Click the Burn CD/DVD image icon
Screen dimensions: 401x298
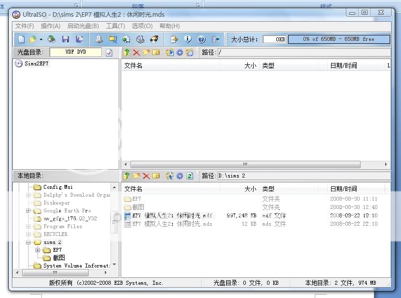coord(154,39)
